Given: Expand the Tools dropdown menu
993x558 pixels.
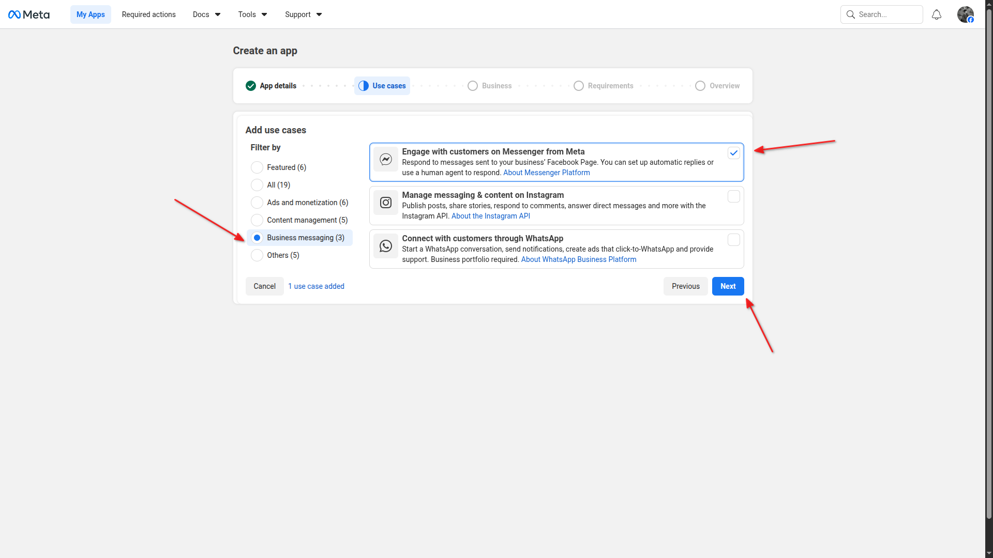Looking at the screenshot, I should coord(252,14).
